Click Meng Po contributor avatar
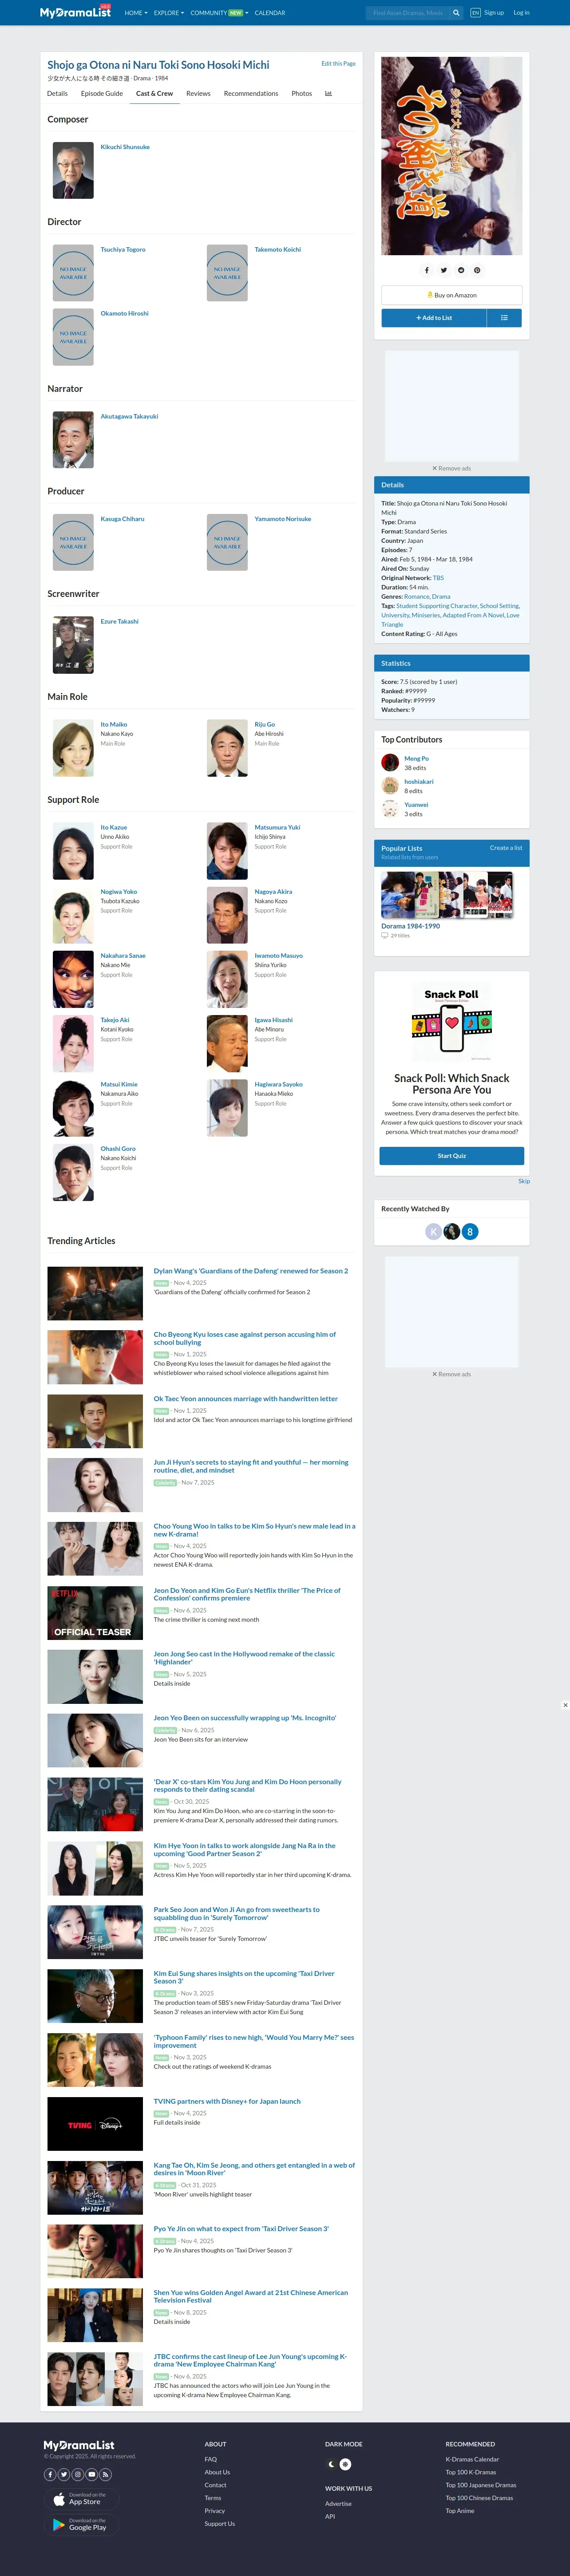570x2576 pixels. [390, 762]
